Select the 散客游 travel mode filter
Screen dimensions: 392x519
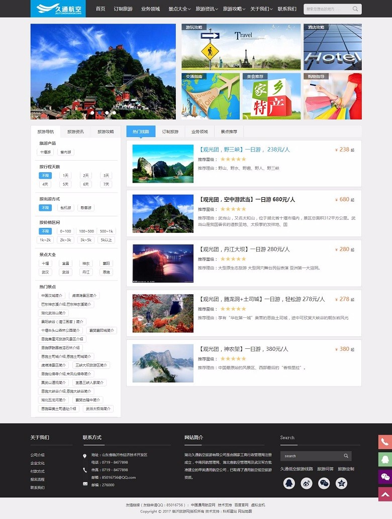coord(86,207)
